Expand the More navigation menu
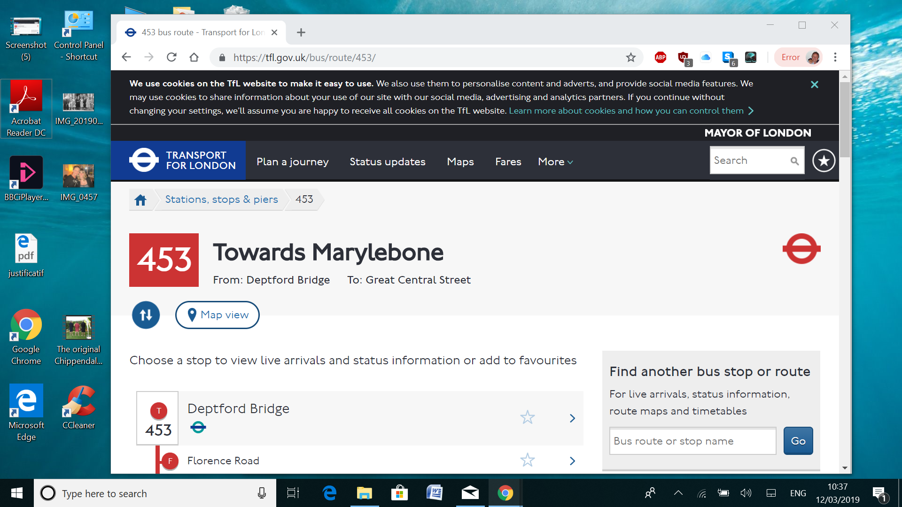The width and height of the screenshot is (902, 507). tap(555, 161)
